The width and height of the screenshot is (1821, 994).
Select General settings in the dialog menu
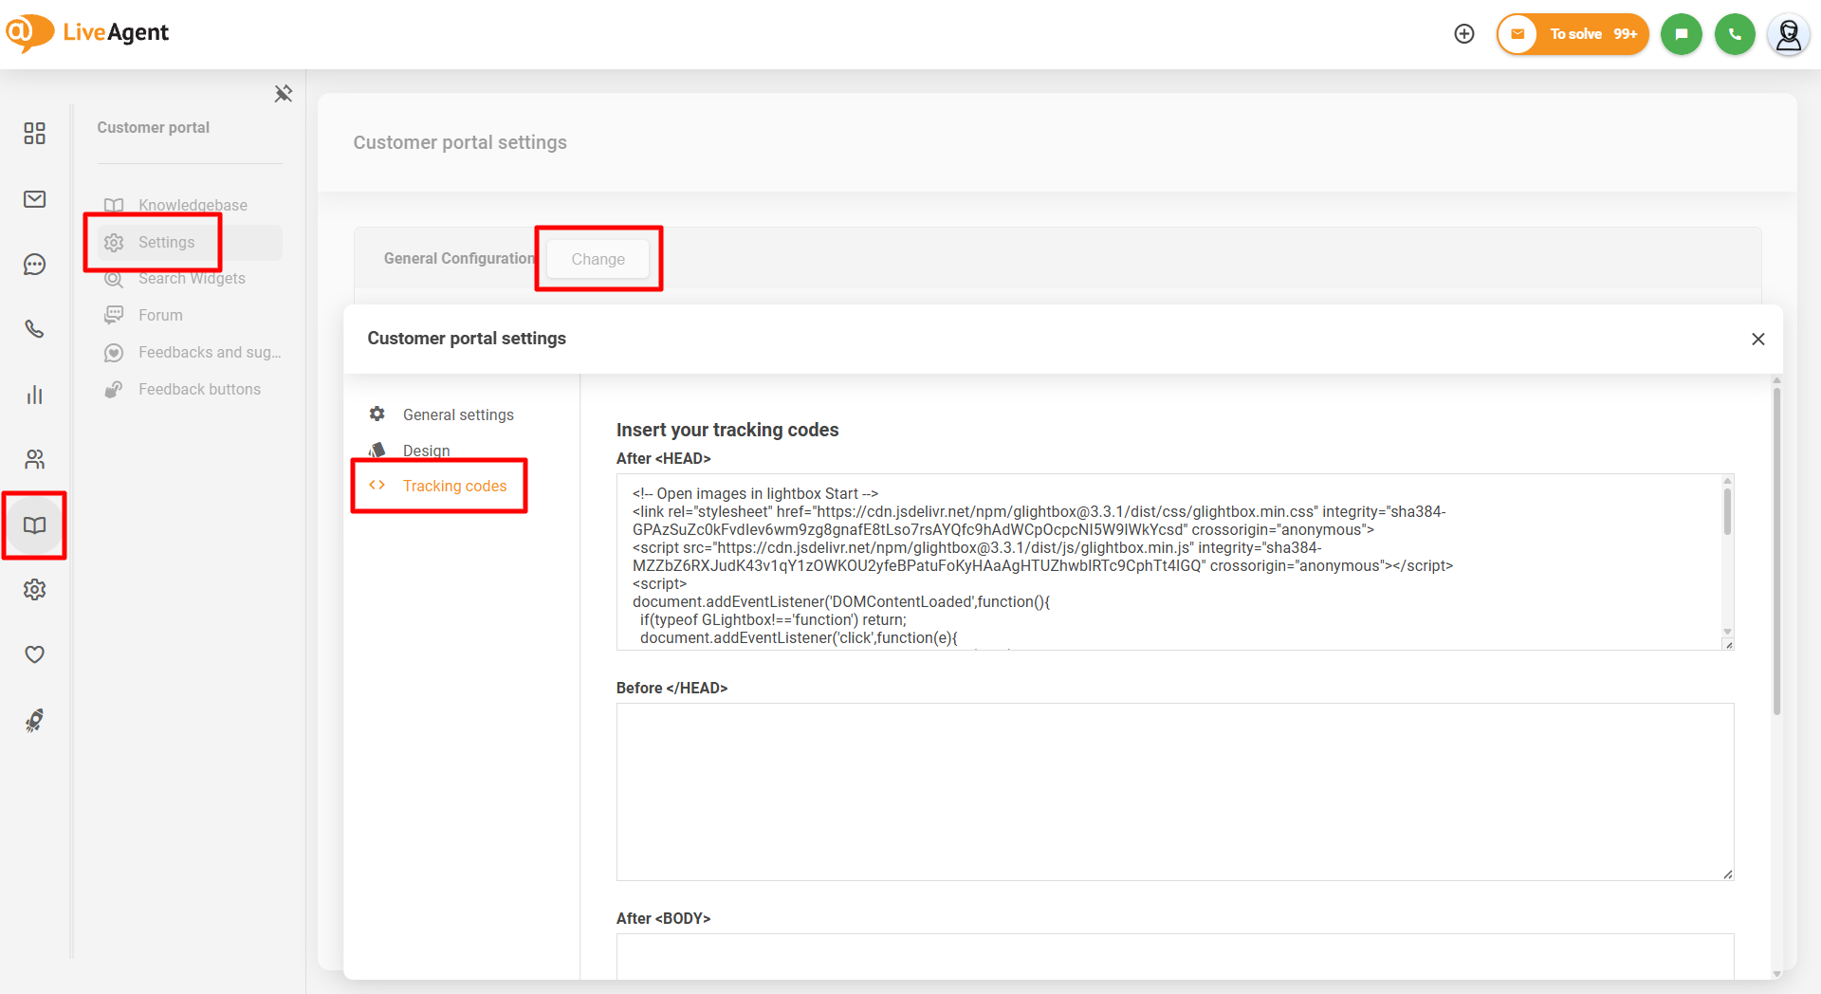point(458,414)
